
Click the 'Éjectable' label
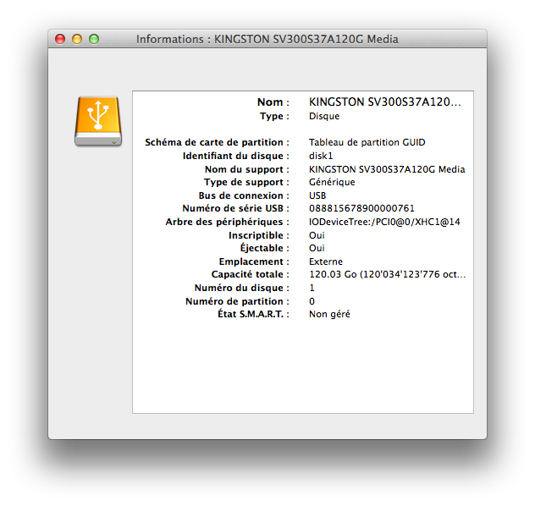pos(264,248)
